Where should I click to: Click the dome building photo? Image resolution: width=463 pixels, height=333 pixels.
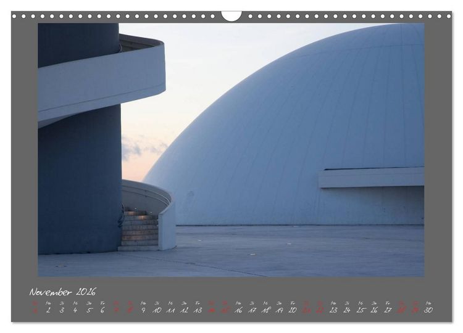231,150
